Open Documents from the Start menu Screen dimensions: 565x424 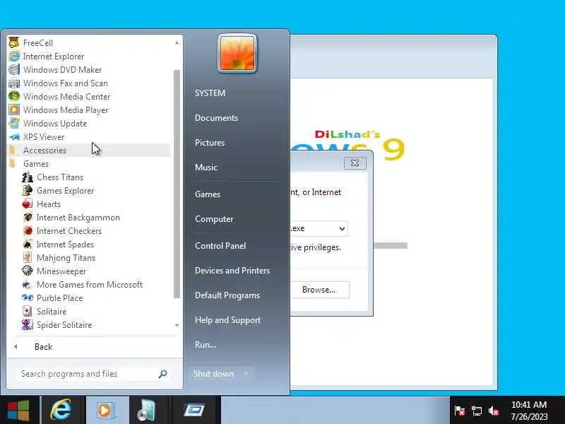tap(217, 118)
